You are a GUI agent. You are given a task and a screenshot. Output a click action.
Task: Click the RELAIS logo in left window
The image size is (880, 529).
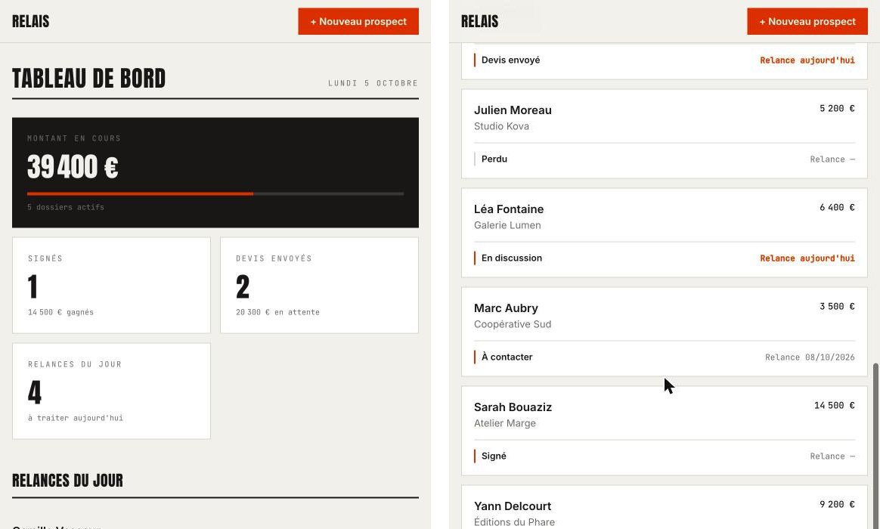31,21
